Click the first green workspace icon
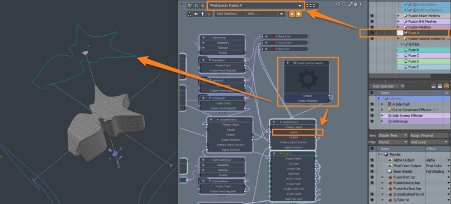Screen dimensions: 451x204 coord(189,6)
